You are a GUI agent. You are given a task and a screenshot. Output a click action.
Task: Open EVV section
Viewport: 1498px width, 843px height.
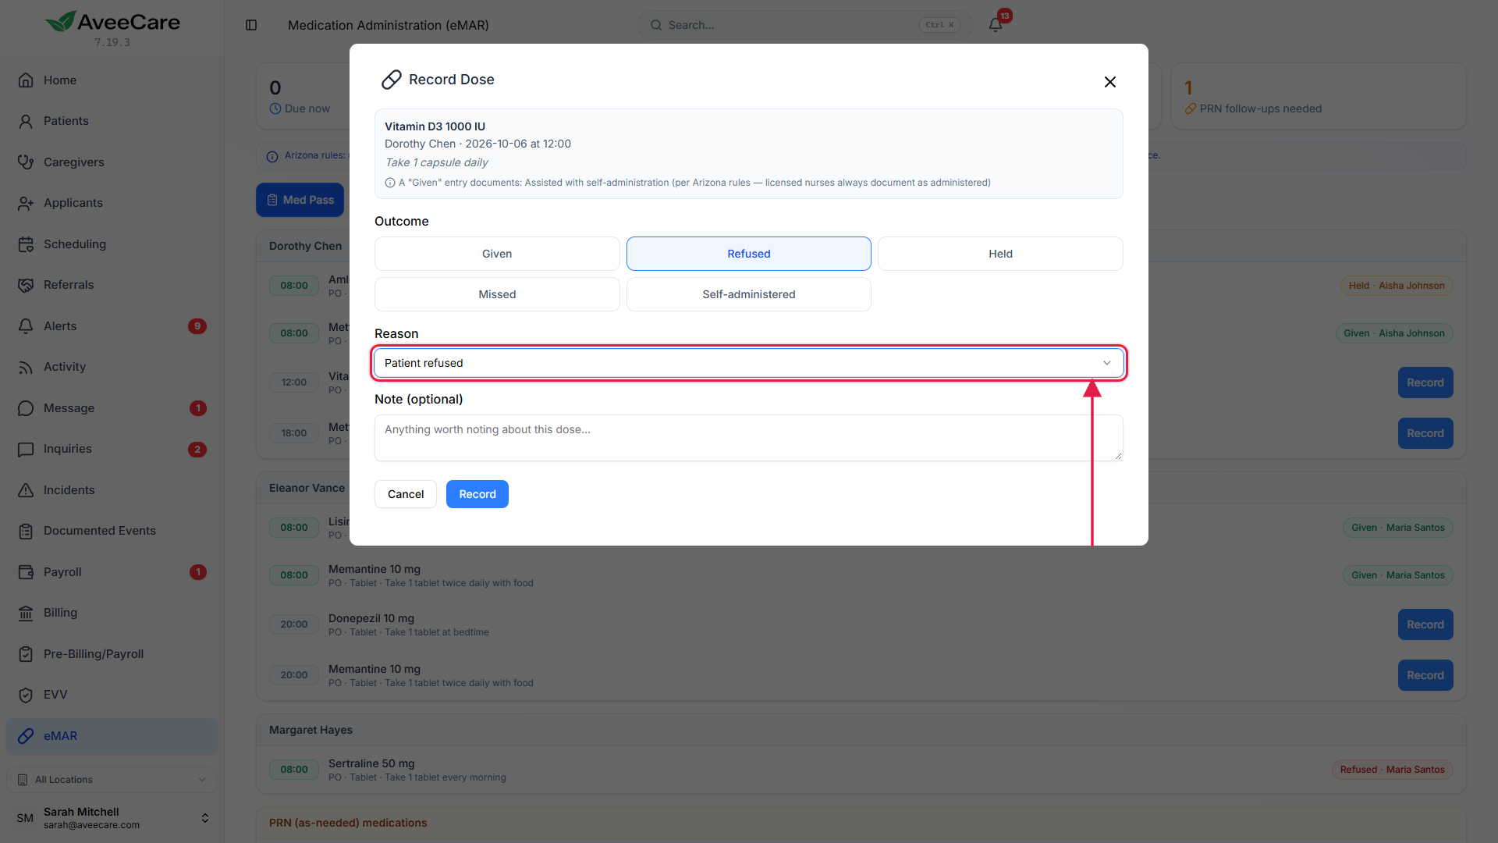coord(112,695)
